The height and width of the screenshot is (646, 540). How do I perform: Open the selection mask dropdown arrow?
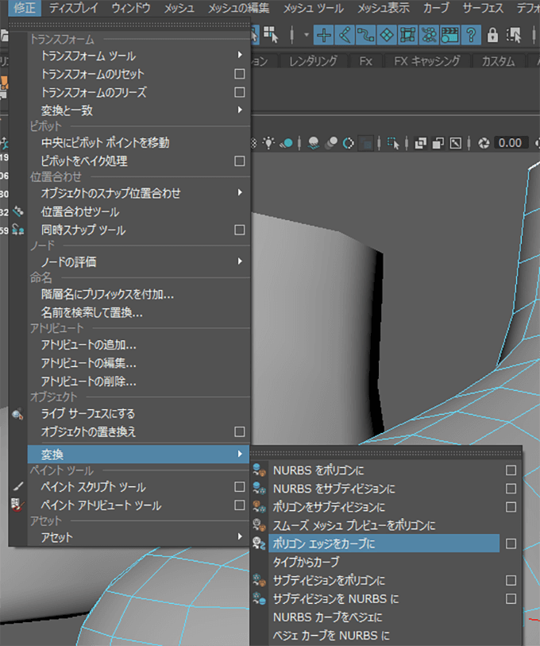[306, 35]
